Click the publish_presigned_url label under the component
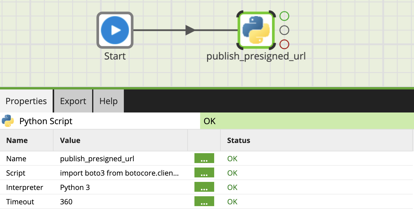Image resolution: width=414 pixels, height=213 pixels. [256, 56]
